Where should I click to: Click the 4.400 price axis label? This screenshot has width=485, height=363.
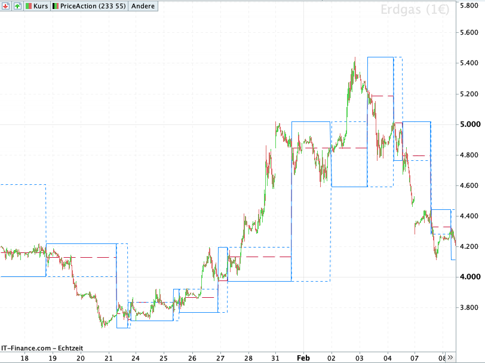pos(469,216)
